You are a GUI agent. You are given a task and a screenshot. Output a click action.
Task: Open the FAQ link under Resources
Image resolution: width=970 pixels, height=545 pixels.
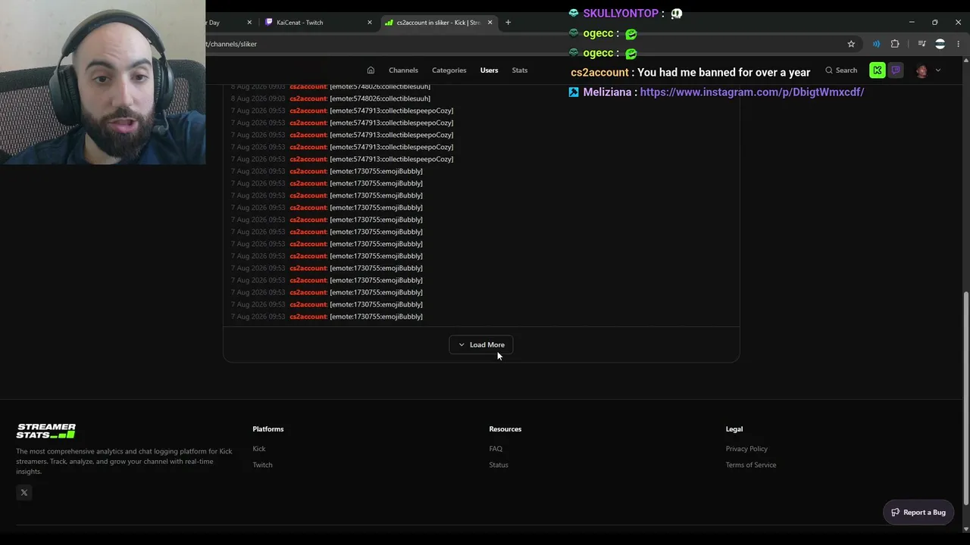496,449
